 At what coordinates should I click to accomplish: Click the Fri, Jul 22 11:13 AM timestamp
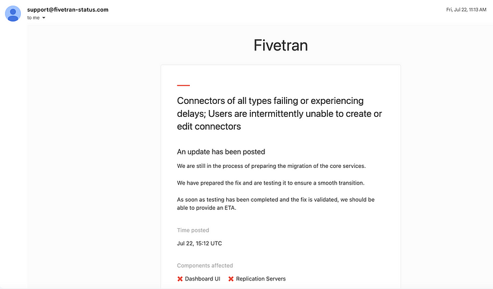click(x=466, y=9)
